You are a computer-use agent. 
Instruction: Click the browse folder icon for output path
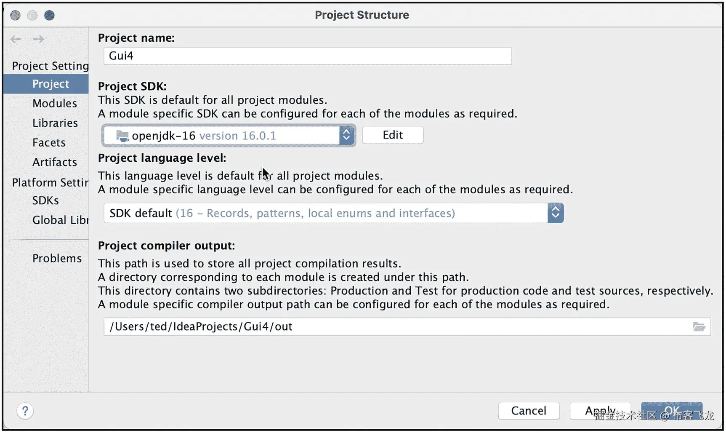pyautogui.click(x=699, y=327)
